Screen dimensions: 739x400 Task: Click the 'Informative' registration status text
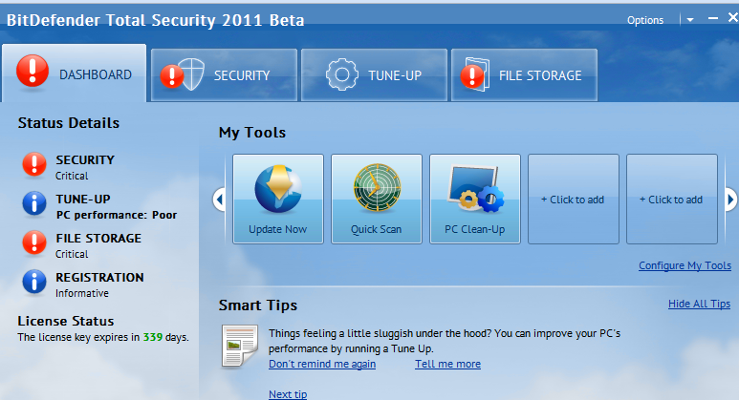pos(82,293)
